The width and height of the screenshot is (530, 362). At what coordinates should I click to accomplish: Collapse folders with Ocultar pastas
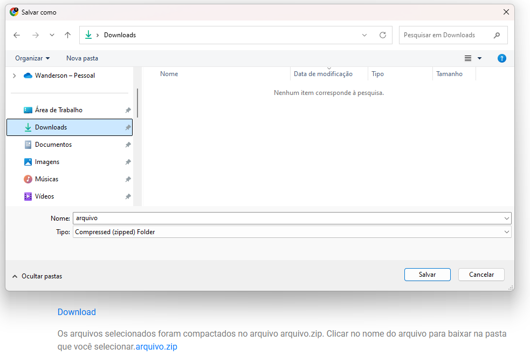[37, 276]
